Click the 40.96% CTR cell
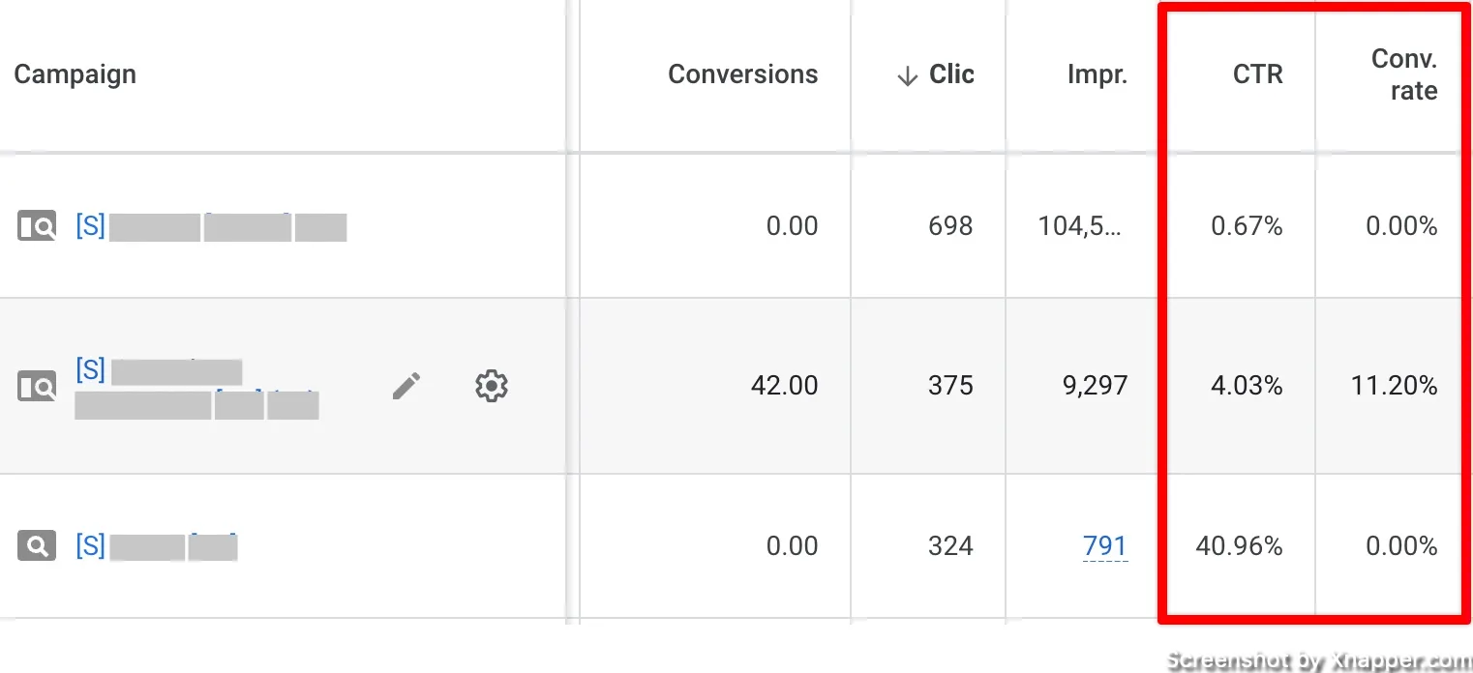This screenshot has height=673, width=1473. pyautogui.click(x=1239, y=546)
